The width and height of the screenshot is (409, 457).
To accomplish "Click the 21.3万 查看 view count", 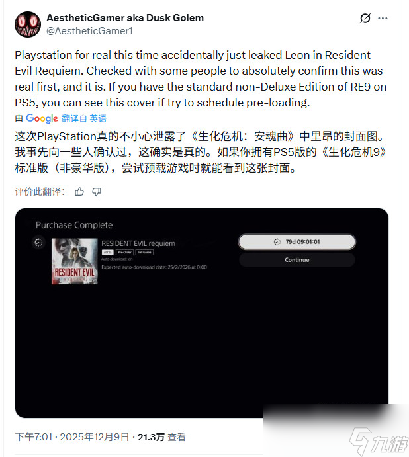I will pyautogui.click(x=161, y=437).
